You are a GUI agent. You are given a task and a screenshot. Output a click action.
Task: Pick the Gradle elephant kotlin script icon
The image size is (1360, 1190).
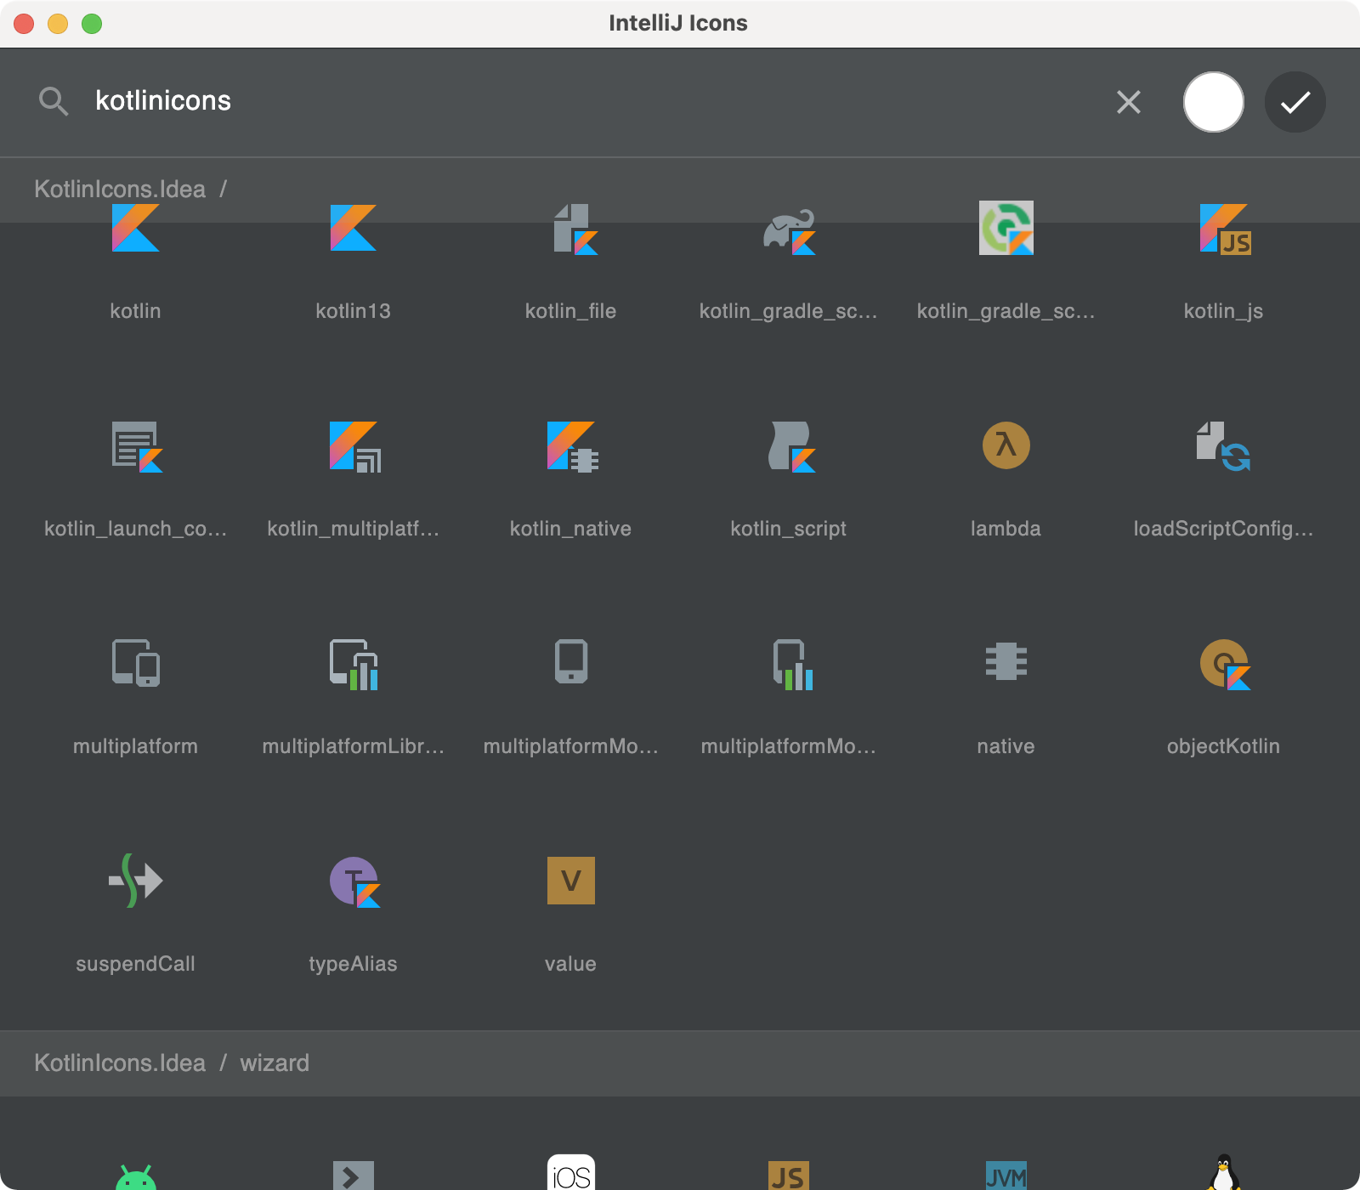tap(790, 231)
